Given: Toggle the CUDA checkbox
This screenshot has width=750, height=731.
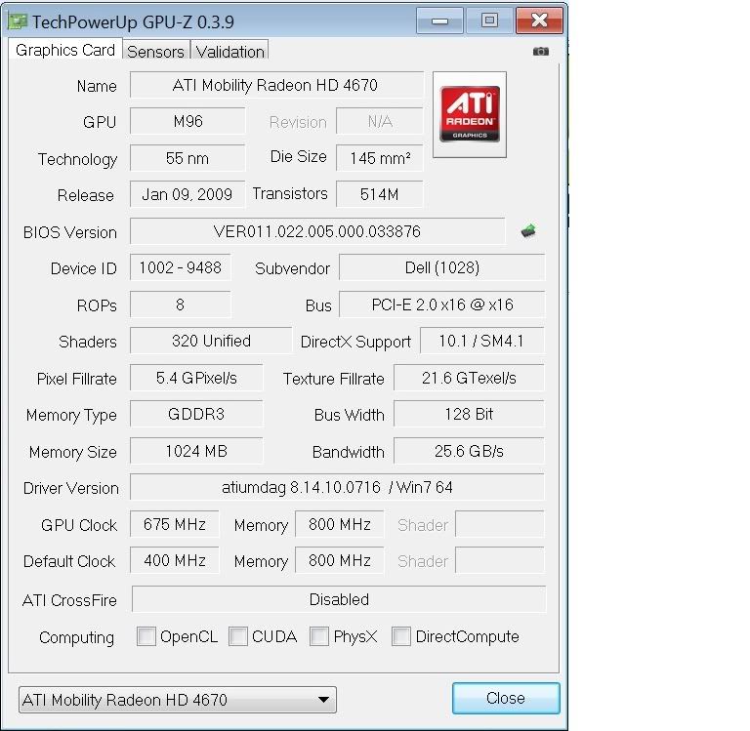Looking at the screenshot, I should [x=237, y=636].
